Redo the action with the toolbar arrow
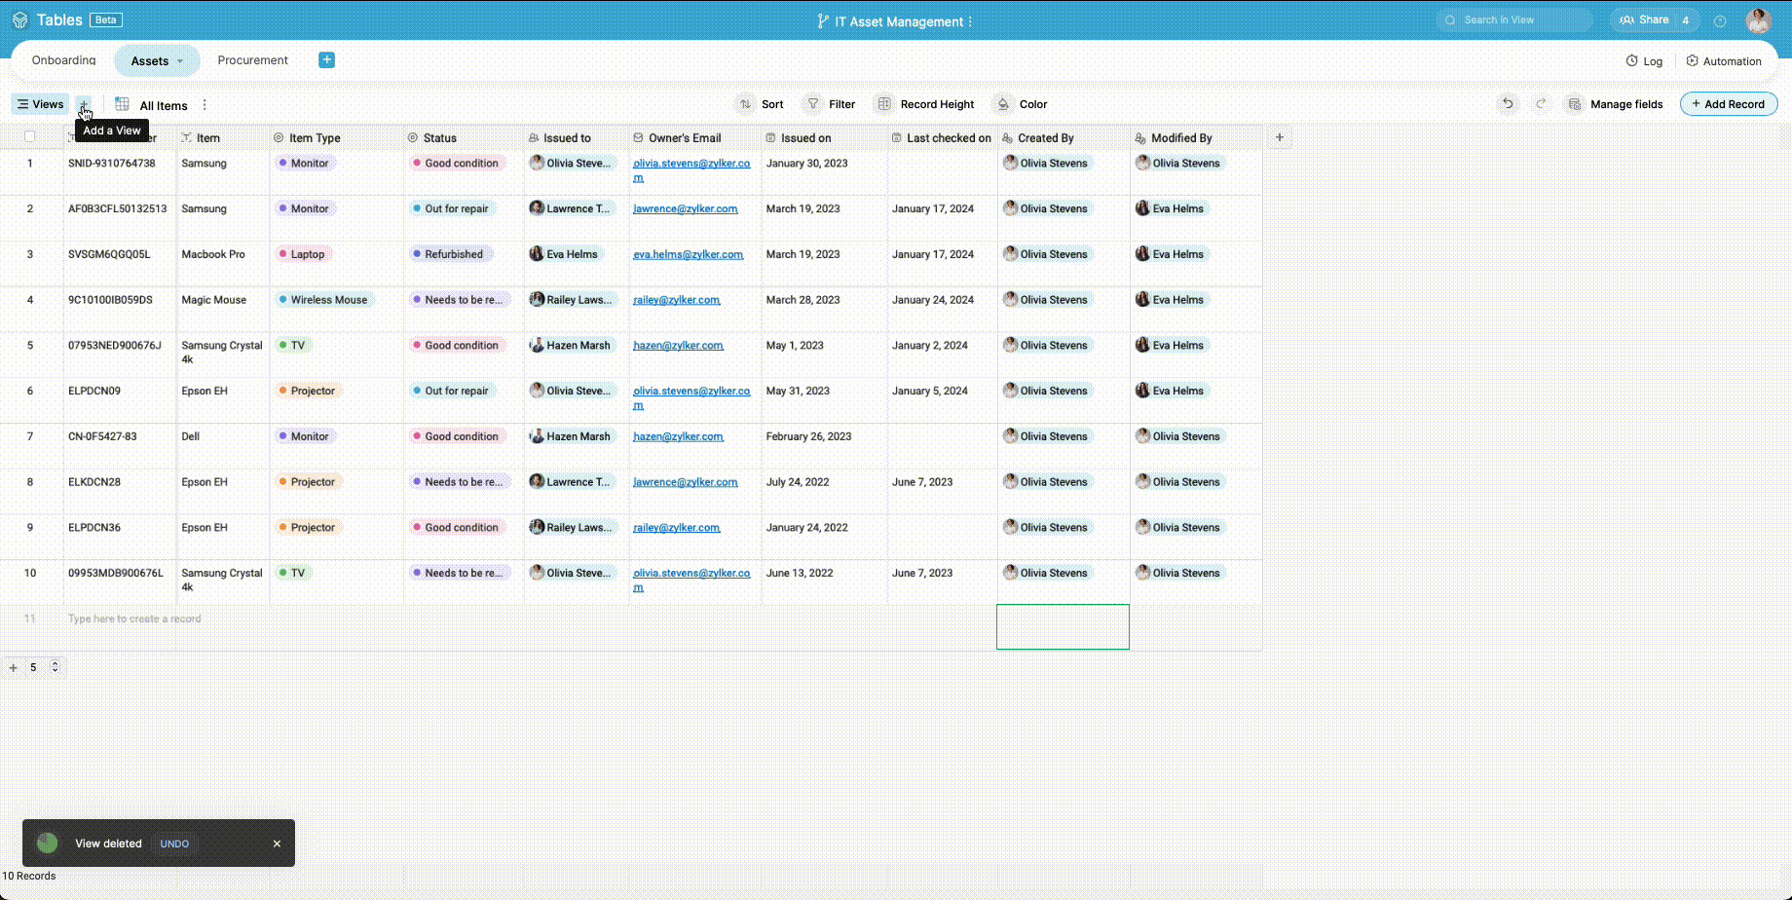1792x900 pixels. click(1541, 104)
